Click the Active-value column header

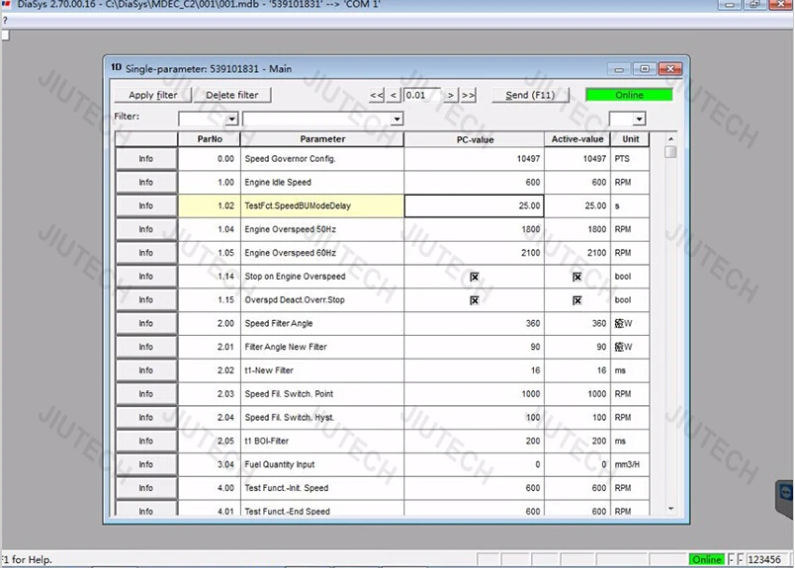coord(577,139)
